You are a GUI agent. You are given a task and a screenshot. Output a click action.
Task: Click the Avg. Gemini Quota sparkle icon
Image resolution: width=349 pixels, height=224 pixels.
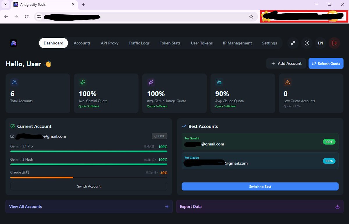[83, 82]
